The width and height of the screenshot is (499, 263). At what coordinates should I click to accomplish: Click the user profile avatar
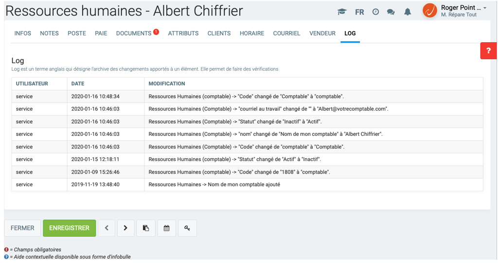pos(430,11)
